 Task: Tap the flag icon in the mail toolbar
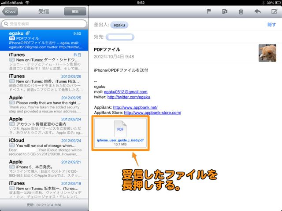coord(208,11)
